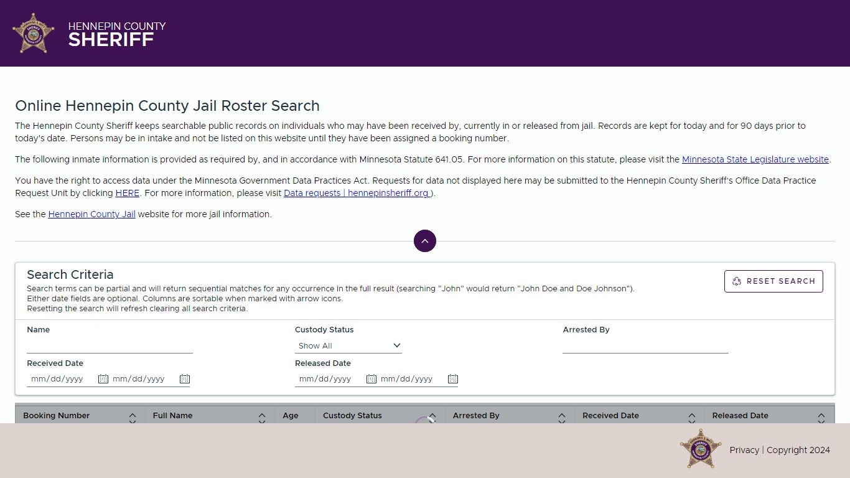Open calendar picker for Received Date end
This screenshot has width=850, height=478.
click(185, 379)
